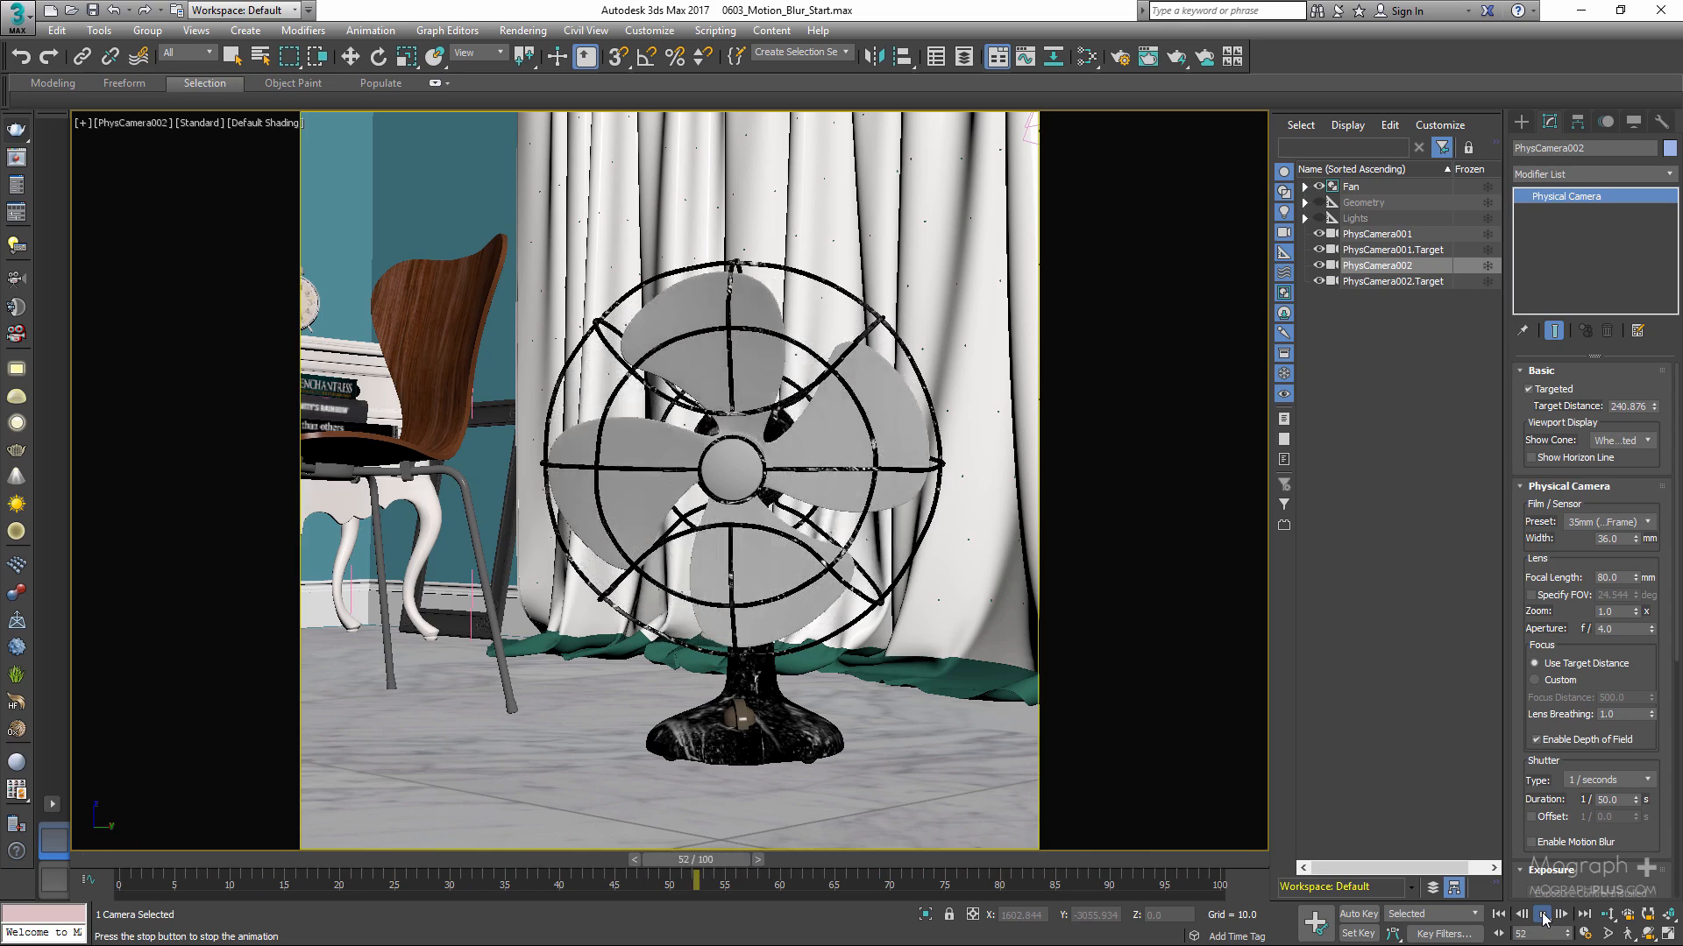Screen dimensions: 1683x946
Task: Open the Modify tab in command panel
Action: coord(1549,123)
